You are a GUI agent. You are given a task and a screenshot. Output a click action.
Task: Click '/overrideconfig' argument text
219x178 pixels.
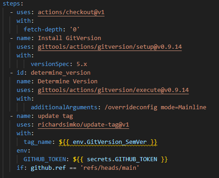click(131, 107)
